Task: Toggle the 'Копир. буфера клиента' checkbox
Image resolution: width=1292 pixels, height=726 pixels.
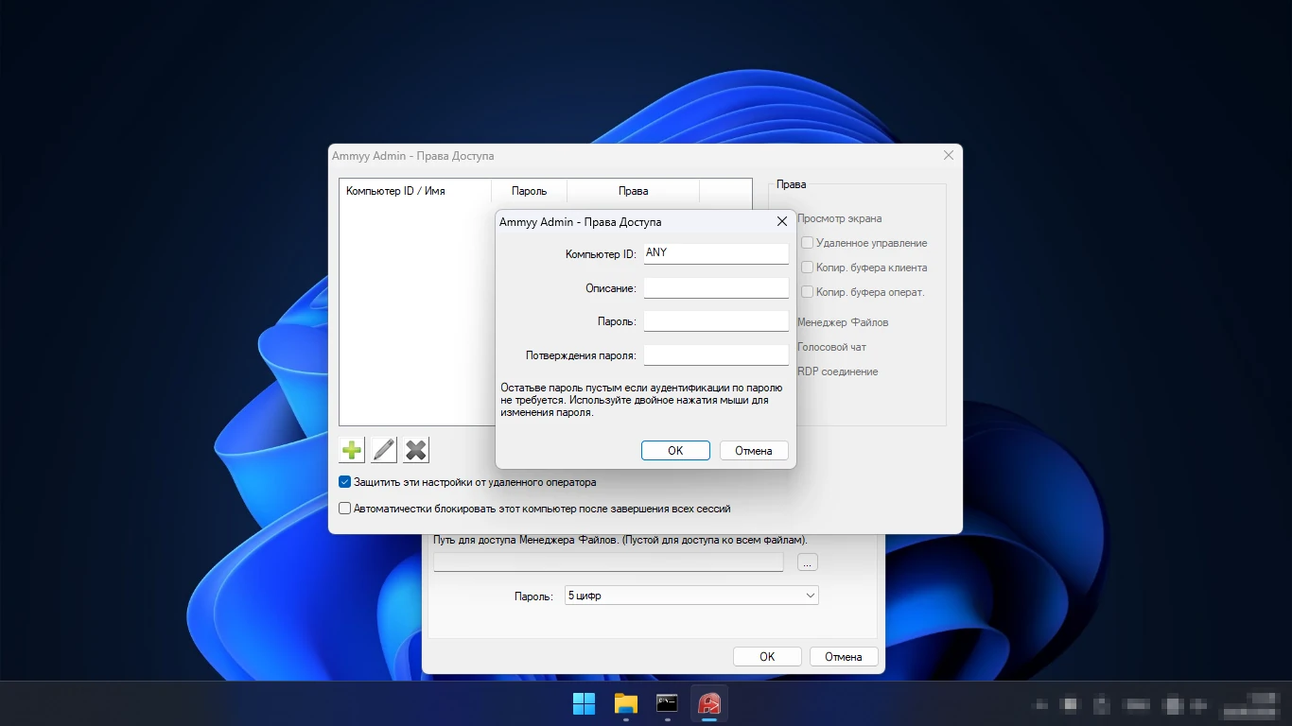Action: [807, 268]
